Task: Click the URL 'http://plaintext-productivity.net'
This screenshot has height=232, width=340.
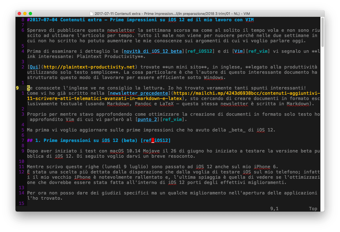Action: [x=89, y=67]
